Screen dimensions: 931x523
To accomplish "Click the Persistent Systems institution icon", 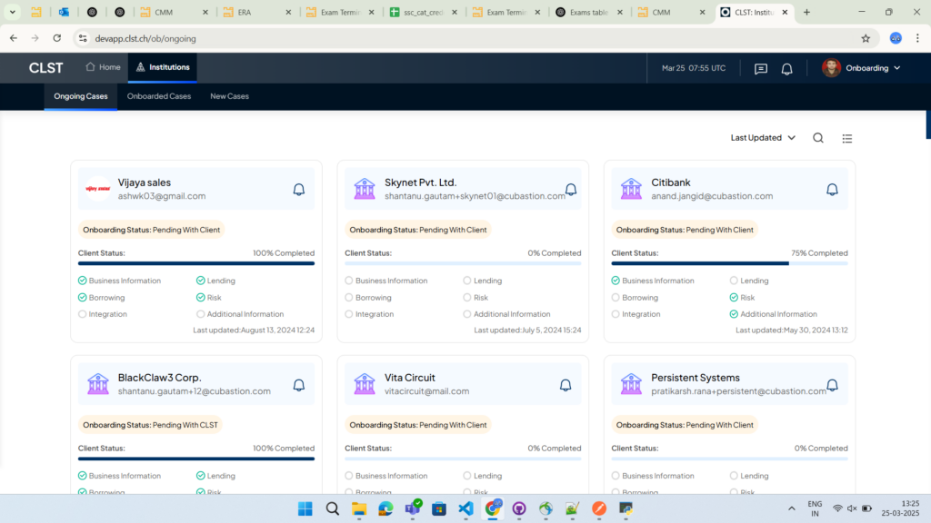I will pyautogui.click(x=631, y=384).
